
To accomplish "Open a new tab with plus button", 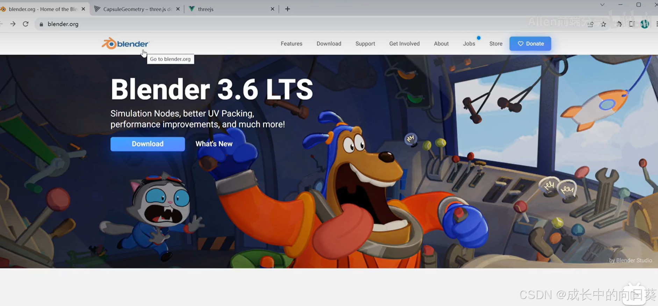I will tap(287, 9).
